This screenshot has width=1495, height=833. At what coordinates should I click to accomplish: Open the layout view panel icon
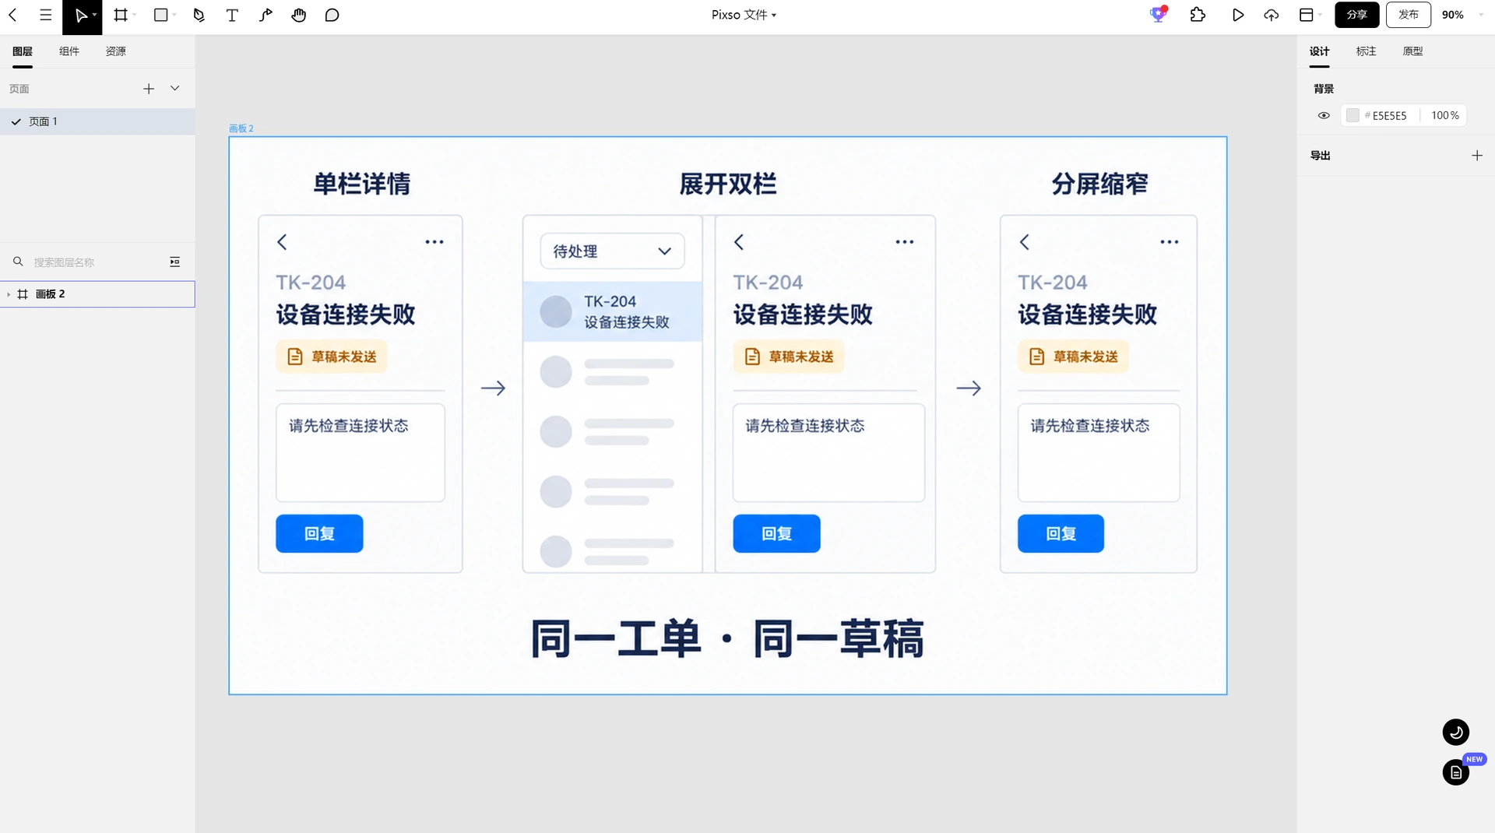click(1307, 15)
